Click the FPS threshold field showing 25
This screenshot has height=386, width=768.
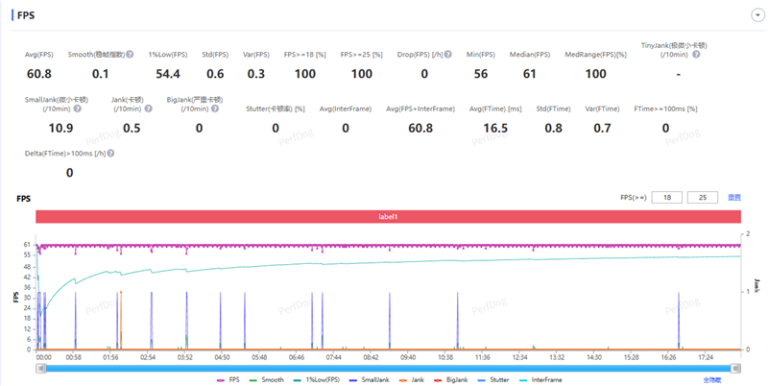click(703, 198)
